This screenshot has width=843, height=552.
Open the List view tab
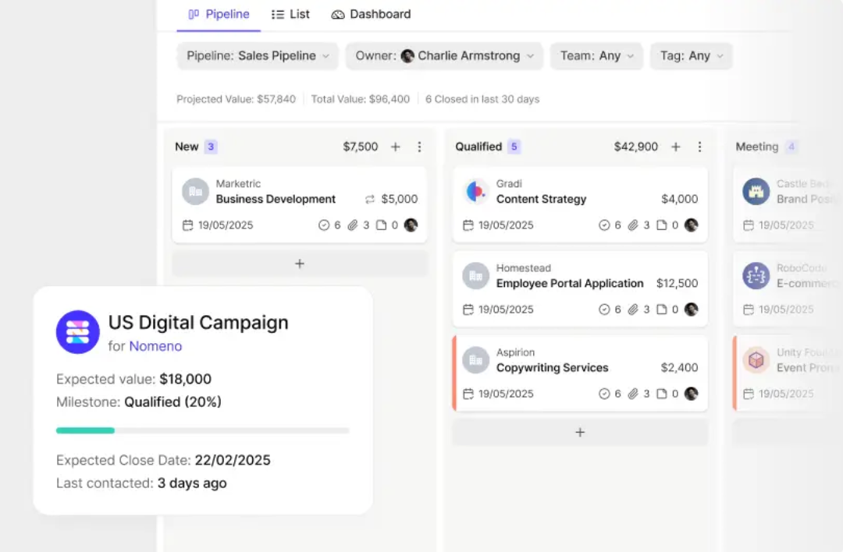click(290, 15)
